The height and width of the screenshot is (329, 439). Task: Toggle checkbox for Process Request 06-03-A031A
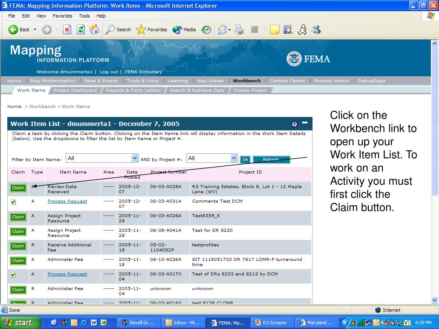pyautogui.click(x=13, y=202)
